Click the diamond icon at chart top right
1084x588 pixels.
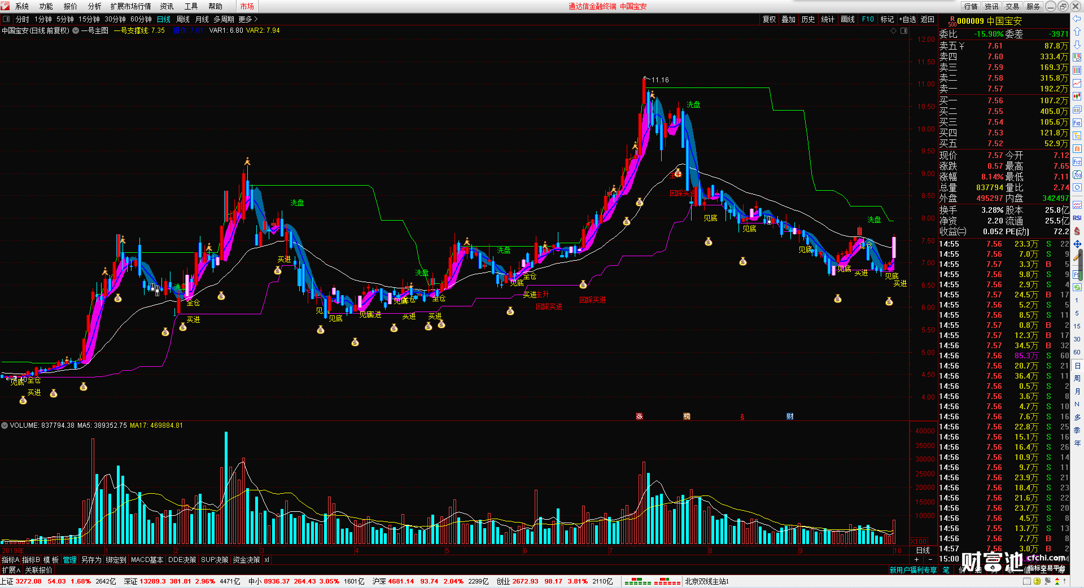coord(894,30)
